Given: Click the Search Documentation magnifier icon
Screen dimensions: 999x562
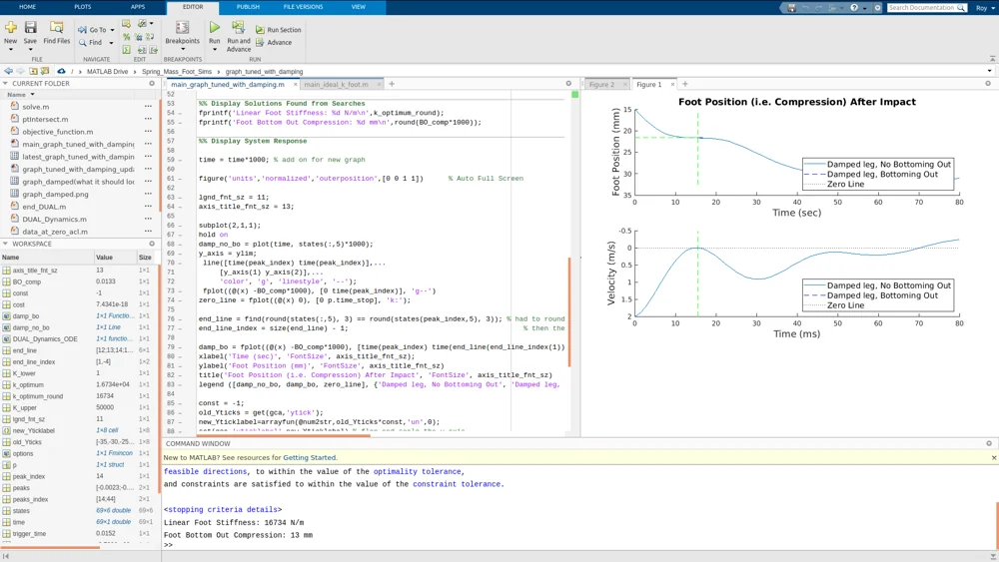Looking at the screenshot, I should point(961,8).
